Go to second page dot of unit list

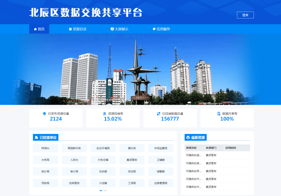click(105, 191)
